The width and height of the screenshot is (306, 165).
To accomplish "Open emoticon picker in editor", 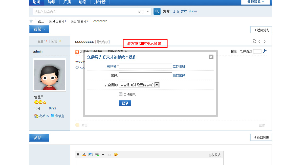I will (116, 154).
